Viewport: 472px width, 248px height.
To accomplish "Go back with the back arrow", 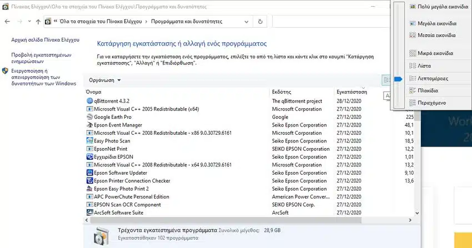I will click(8, 22).
